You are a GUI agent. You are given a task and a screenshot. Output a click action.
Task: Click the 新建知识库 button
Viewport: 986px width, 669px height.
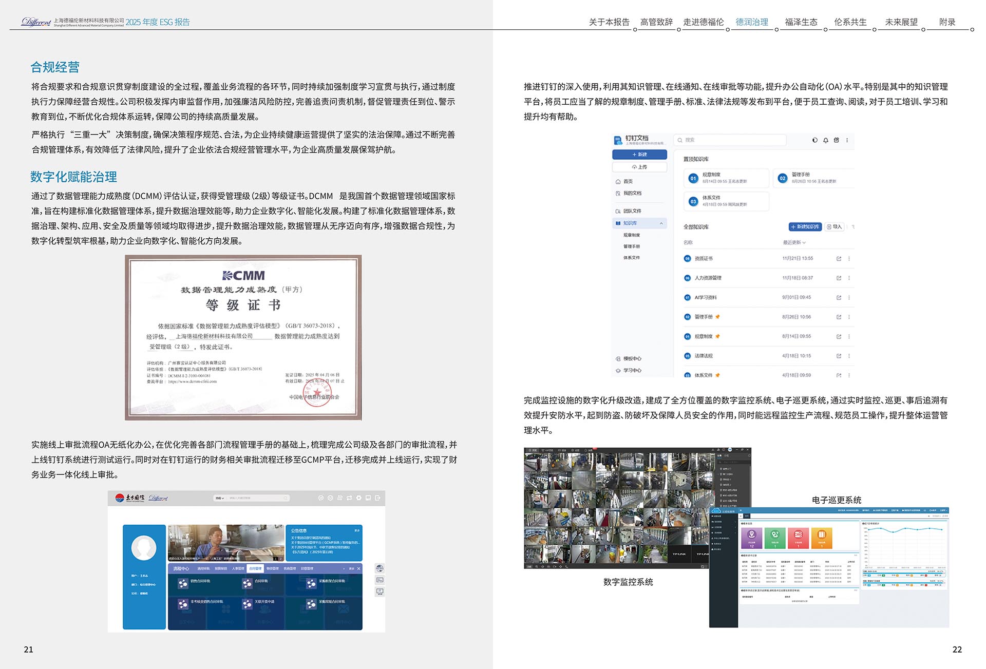point(805,227)
